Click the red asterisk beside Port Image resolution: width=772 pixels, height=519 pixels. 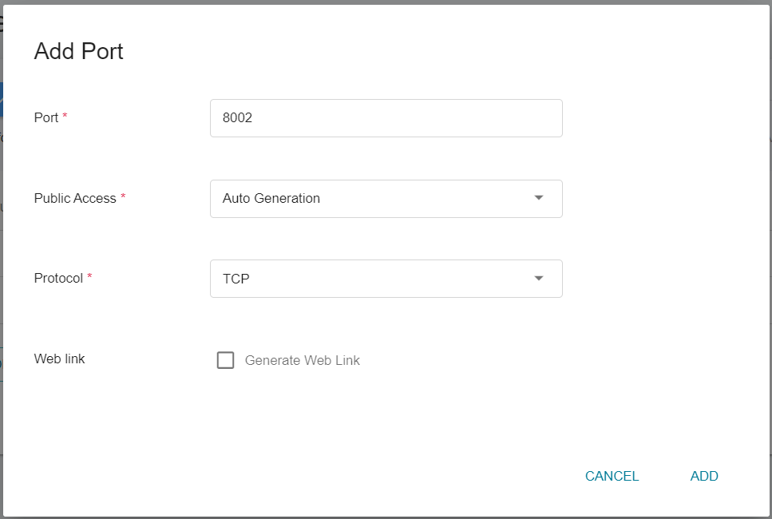65,116
